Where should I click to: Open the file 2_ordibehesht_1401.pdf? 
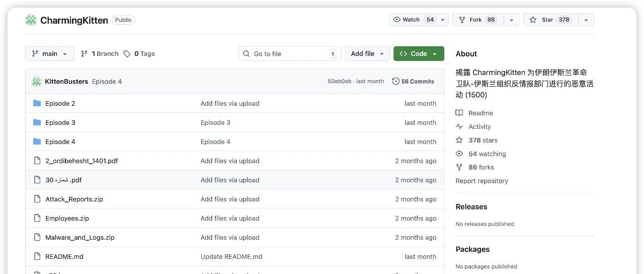click(x=82, y=161)
